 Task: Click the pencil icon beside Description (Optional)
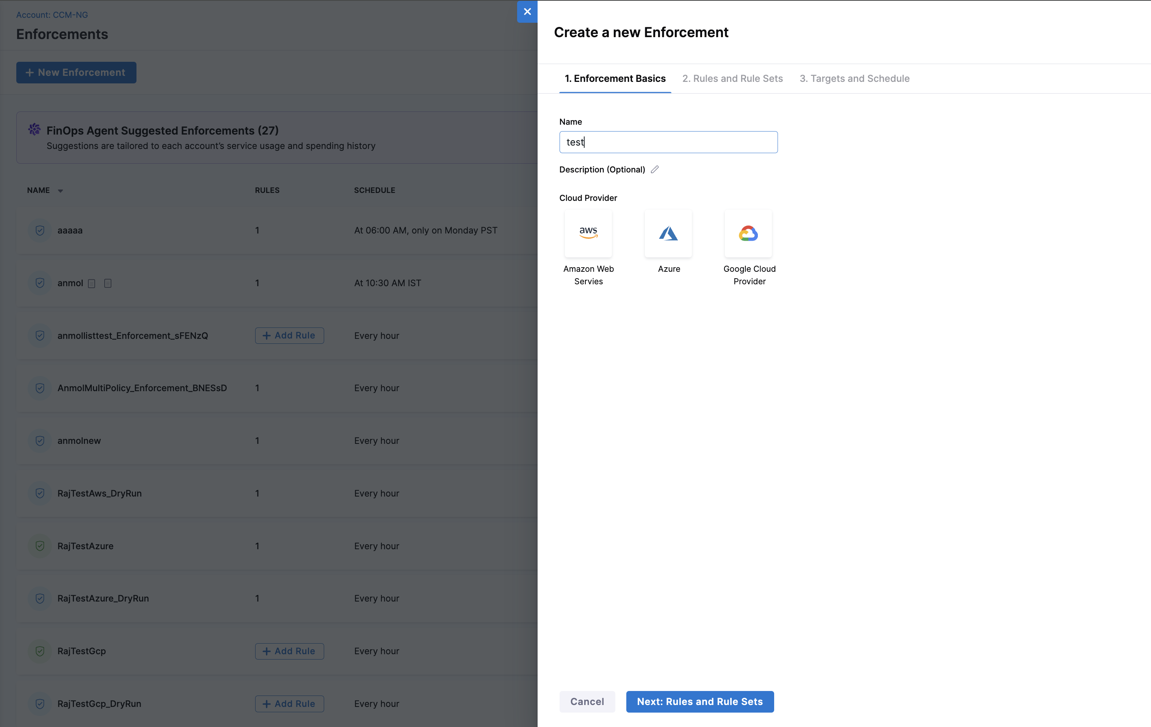tap(654, 169)
